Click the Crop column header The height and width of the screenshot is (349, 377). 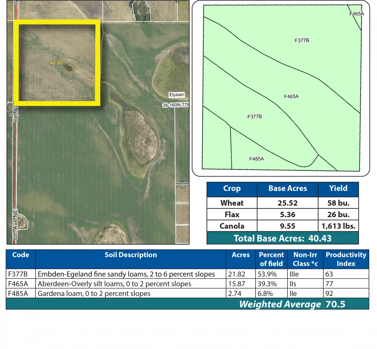click(x=232, y=189)
